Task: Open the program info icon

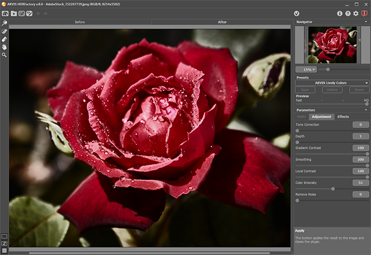Action: (x=340, y=13)
